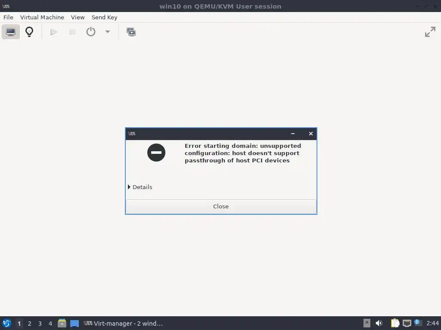Click the blue show desktop taskbar icon
The image size is (441, 330).
75,323
